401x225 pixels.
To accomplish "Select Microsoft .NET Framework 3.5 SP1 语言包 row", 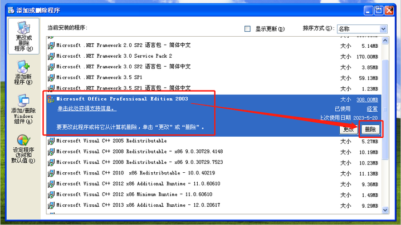I will pyautogui.click(x=213, y=88).
